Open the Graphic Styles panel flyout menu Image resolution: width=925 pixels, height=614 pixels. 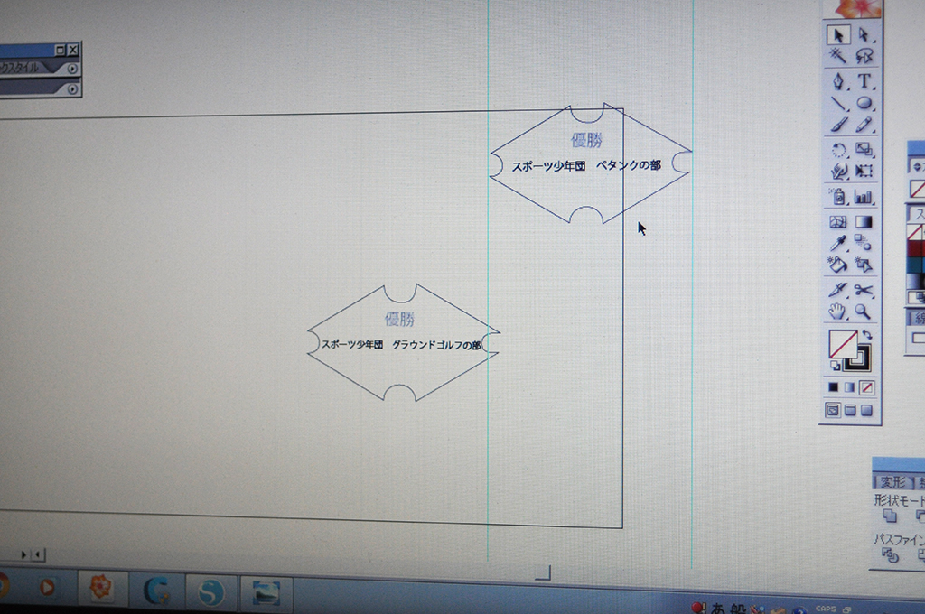point(72,69)
